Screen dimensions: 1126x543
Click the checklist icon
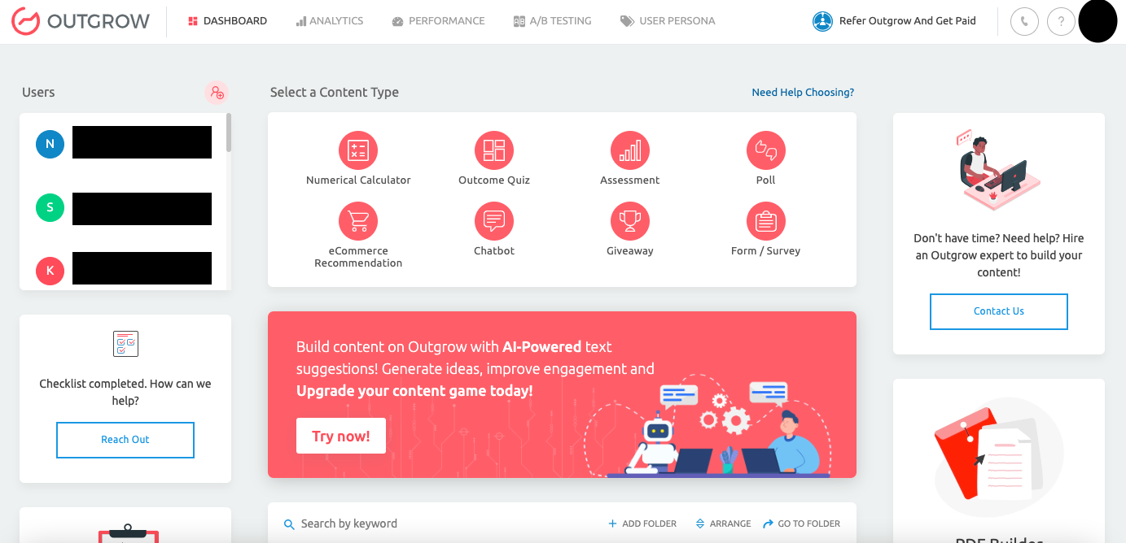click(x=125, y=344)
